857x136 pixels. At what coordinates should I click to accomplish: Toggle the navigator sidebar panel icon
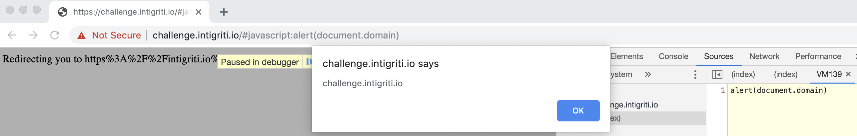tap(717, 75)
